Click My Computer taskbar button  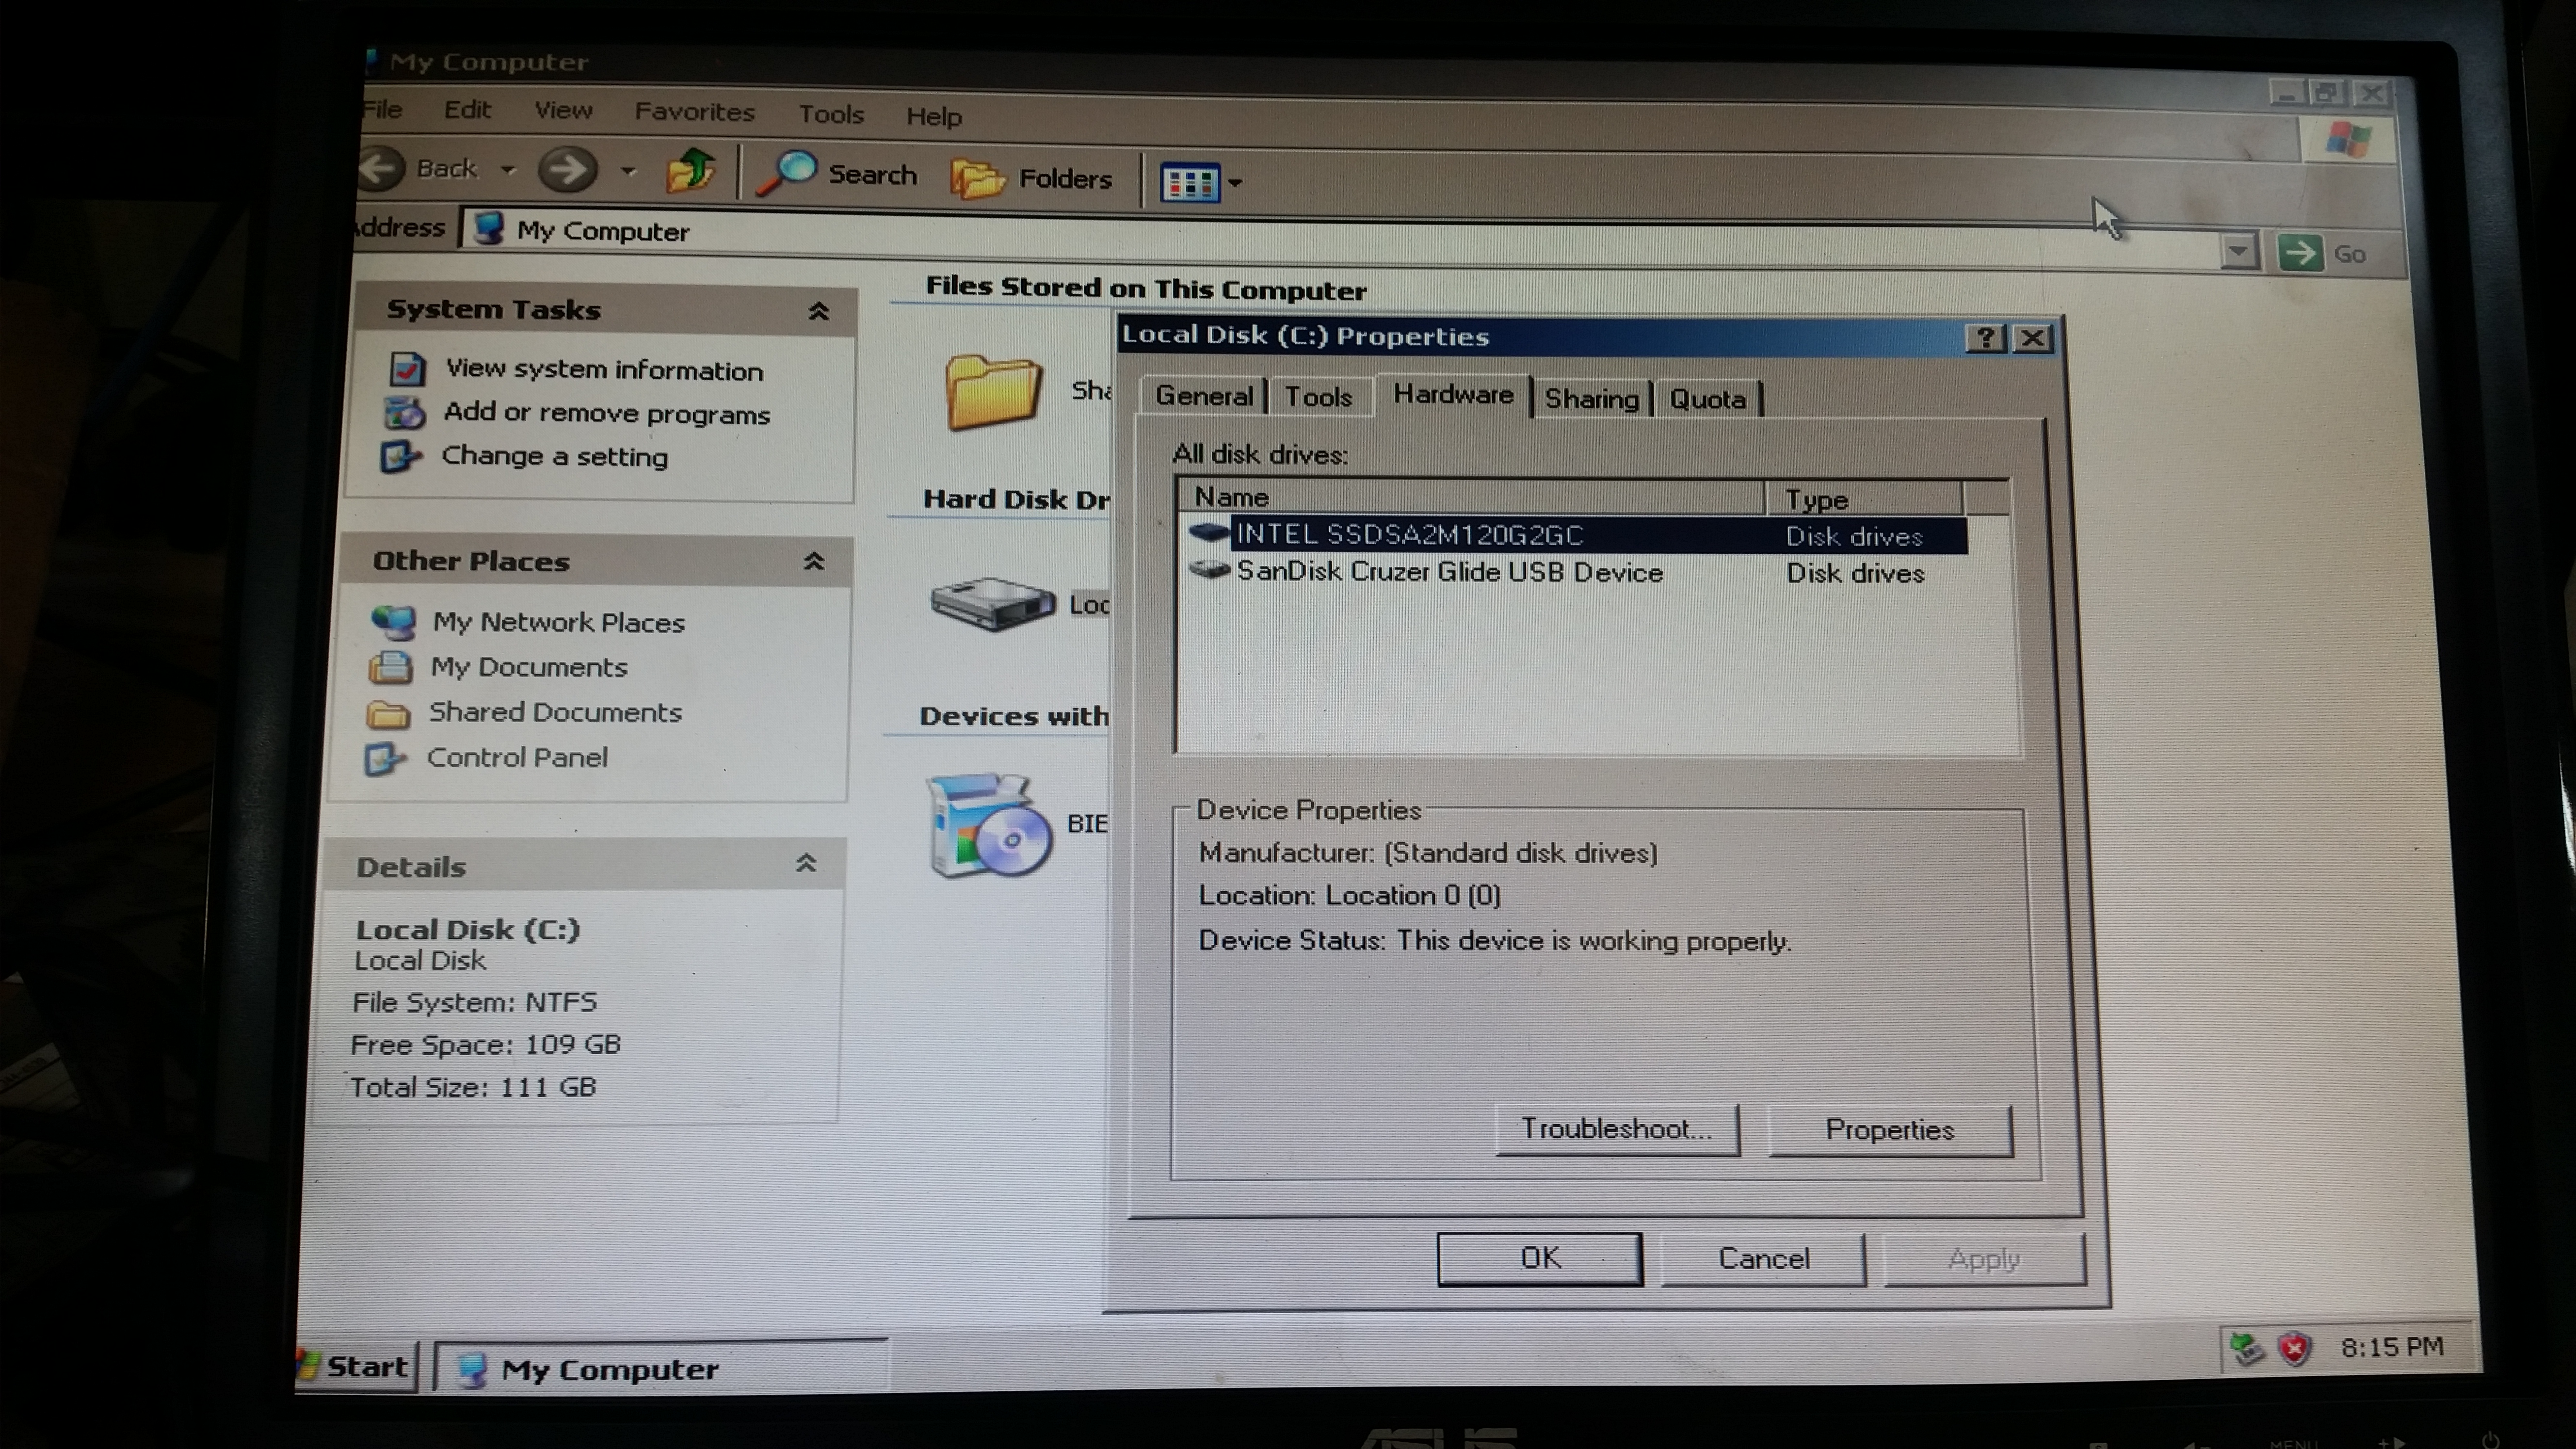pos(660,1368)
